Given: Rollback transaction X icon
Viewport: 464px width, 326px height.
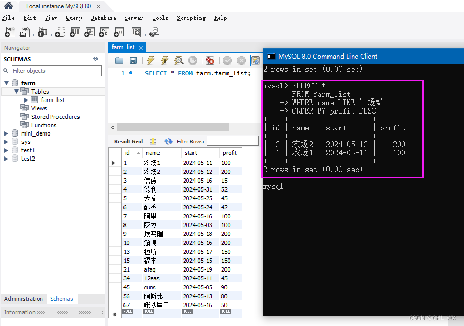Looking at the screenshot, I should click(242, 60).
